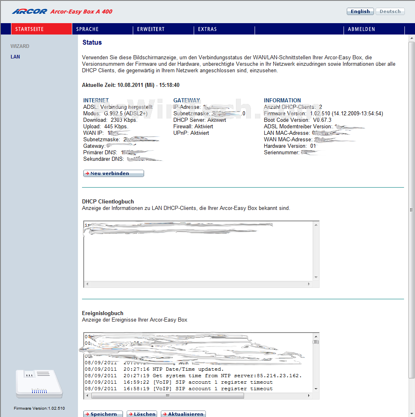Click DHCP log scroll down arrow
Screen dimensions: 415x417
[316, 277]
